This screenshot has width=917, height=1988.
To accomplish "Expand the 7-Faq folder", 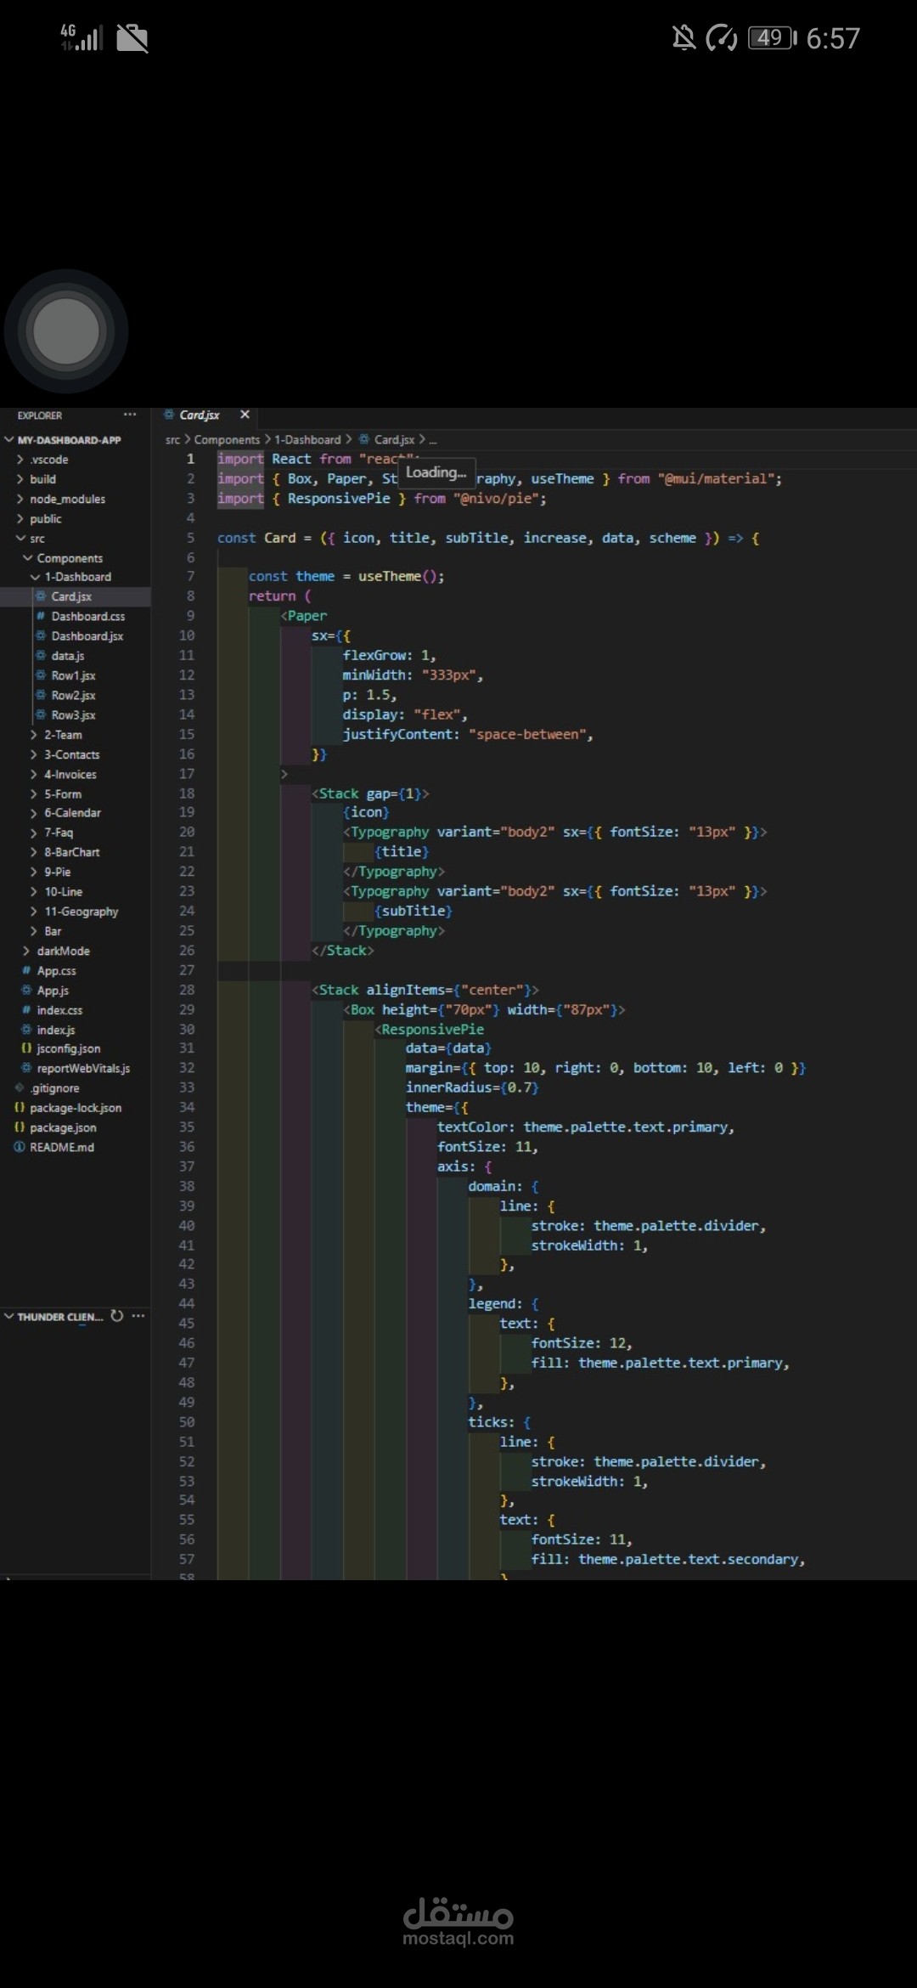I will [x=59, y=833].
